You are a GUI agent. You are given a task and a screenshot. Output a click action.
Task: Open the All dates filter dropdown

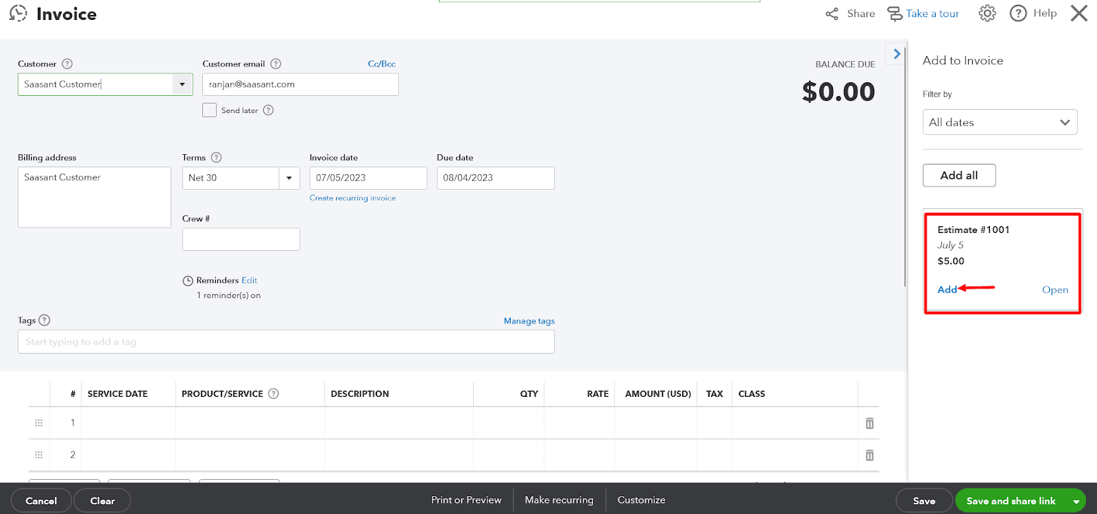(1000, 122)
